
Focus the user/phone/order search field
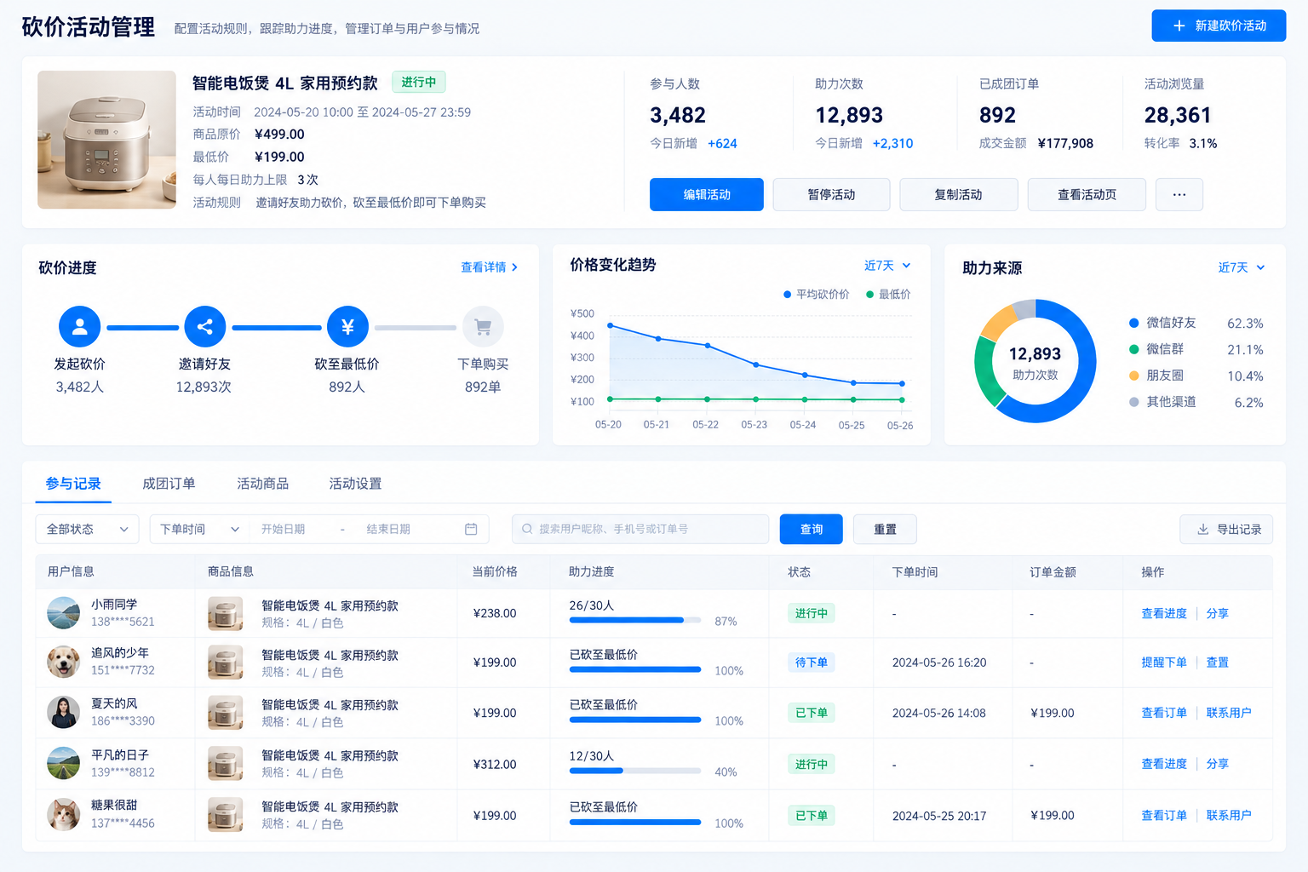click(x=640, y=529)
